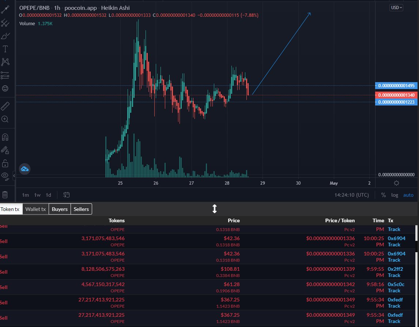419x327 pixels.
Task: Click the $0.00000000001342 price per token
Action: tap(331, 284)
